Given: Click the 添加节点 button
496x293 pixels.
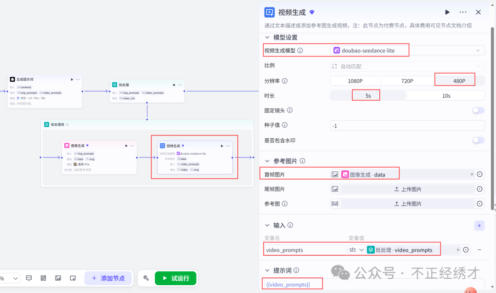Looking at the screenshot, I should click(x=108, y=278).
